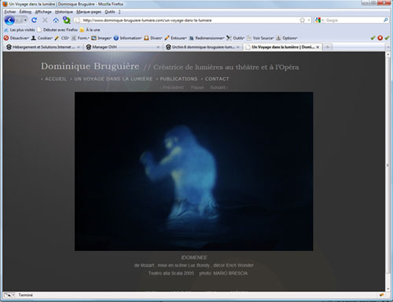Open the Options developer toolbar menu

pyautogui.click(x=287, y=38)
